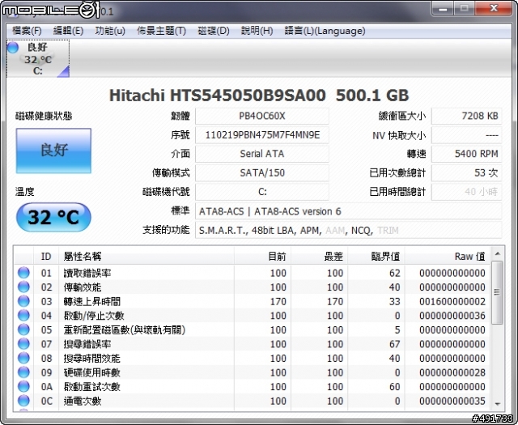Click the status icon for 0C 通電次數
This screenshot has width=518, height=425.
click(23, 401)
